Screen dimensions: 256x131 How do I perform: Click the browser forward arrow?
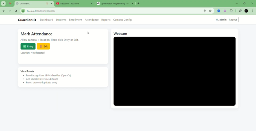10,11
